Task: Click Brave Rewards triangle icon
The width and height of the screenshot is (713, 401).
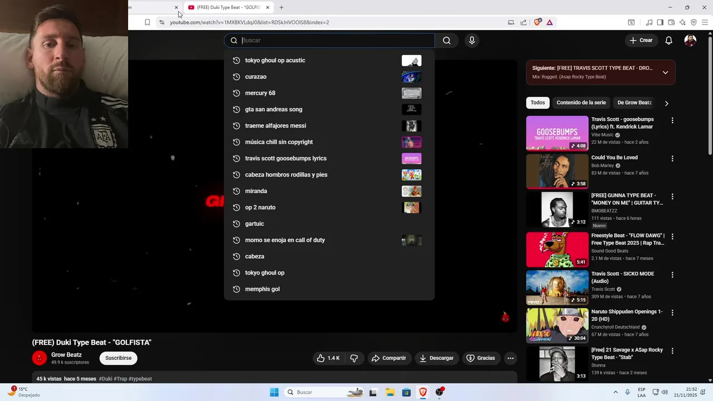Action: tap(550, 22)
